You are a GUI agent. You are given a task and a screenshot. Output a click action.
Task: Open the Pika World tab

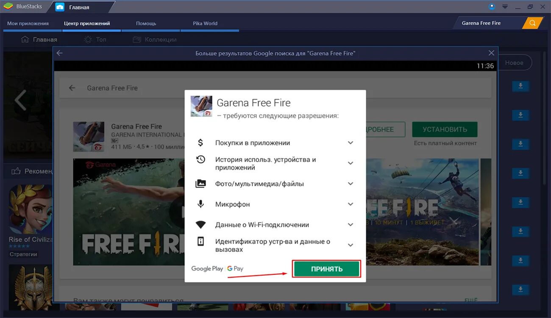coord(205,23)
